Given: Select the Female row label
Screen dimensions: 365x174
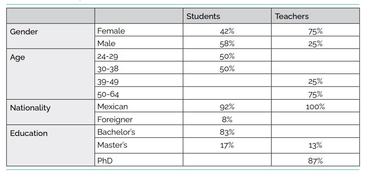Looking at the screenshot, I should tap(111, 31).
